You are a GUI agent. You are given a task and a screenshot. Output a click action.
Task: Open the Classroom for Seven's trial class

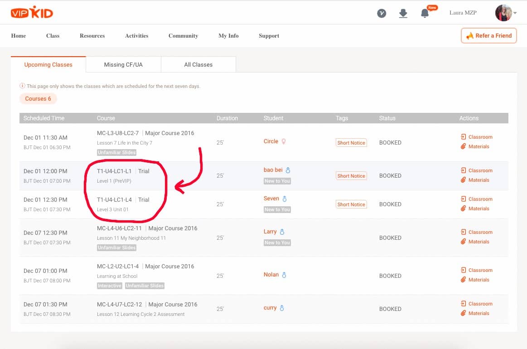[x=477, y=199]
